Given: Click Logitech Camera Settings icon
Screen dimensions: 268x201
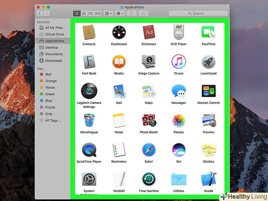Looking at the screenshot, I should pyautogui.click(x=89, y=91).
